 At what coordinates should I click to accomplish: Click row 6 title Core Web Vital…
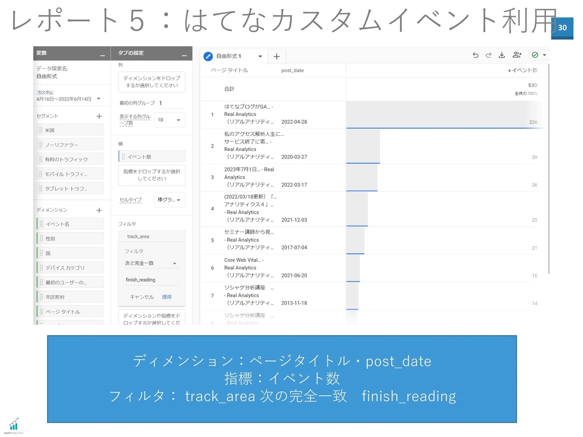click(x=249, y=268)
